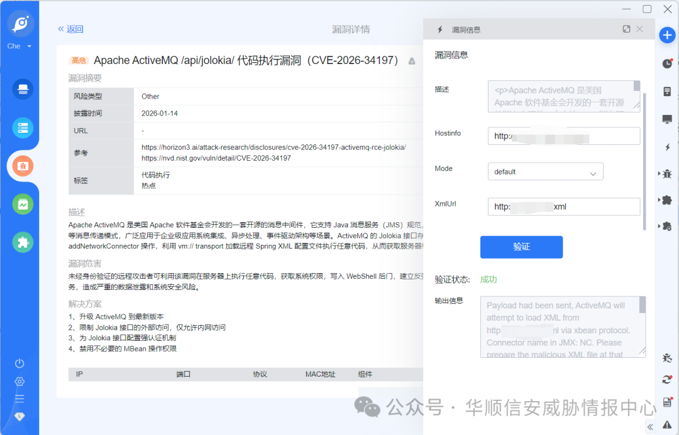Click the 披露时间 value 2026-01-14
679x435 pixels.
coord(159,113)
